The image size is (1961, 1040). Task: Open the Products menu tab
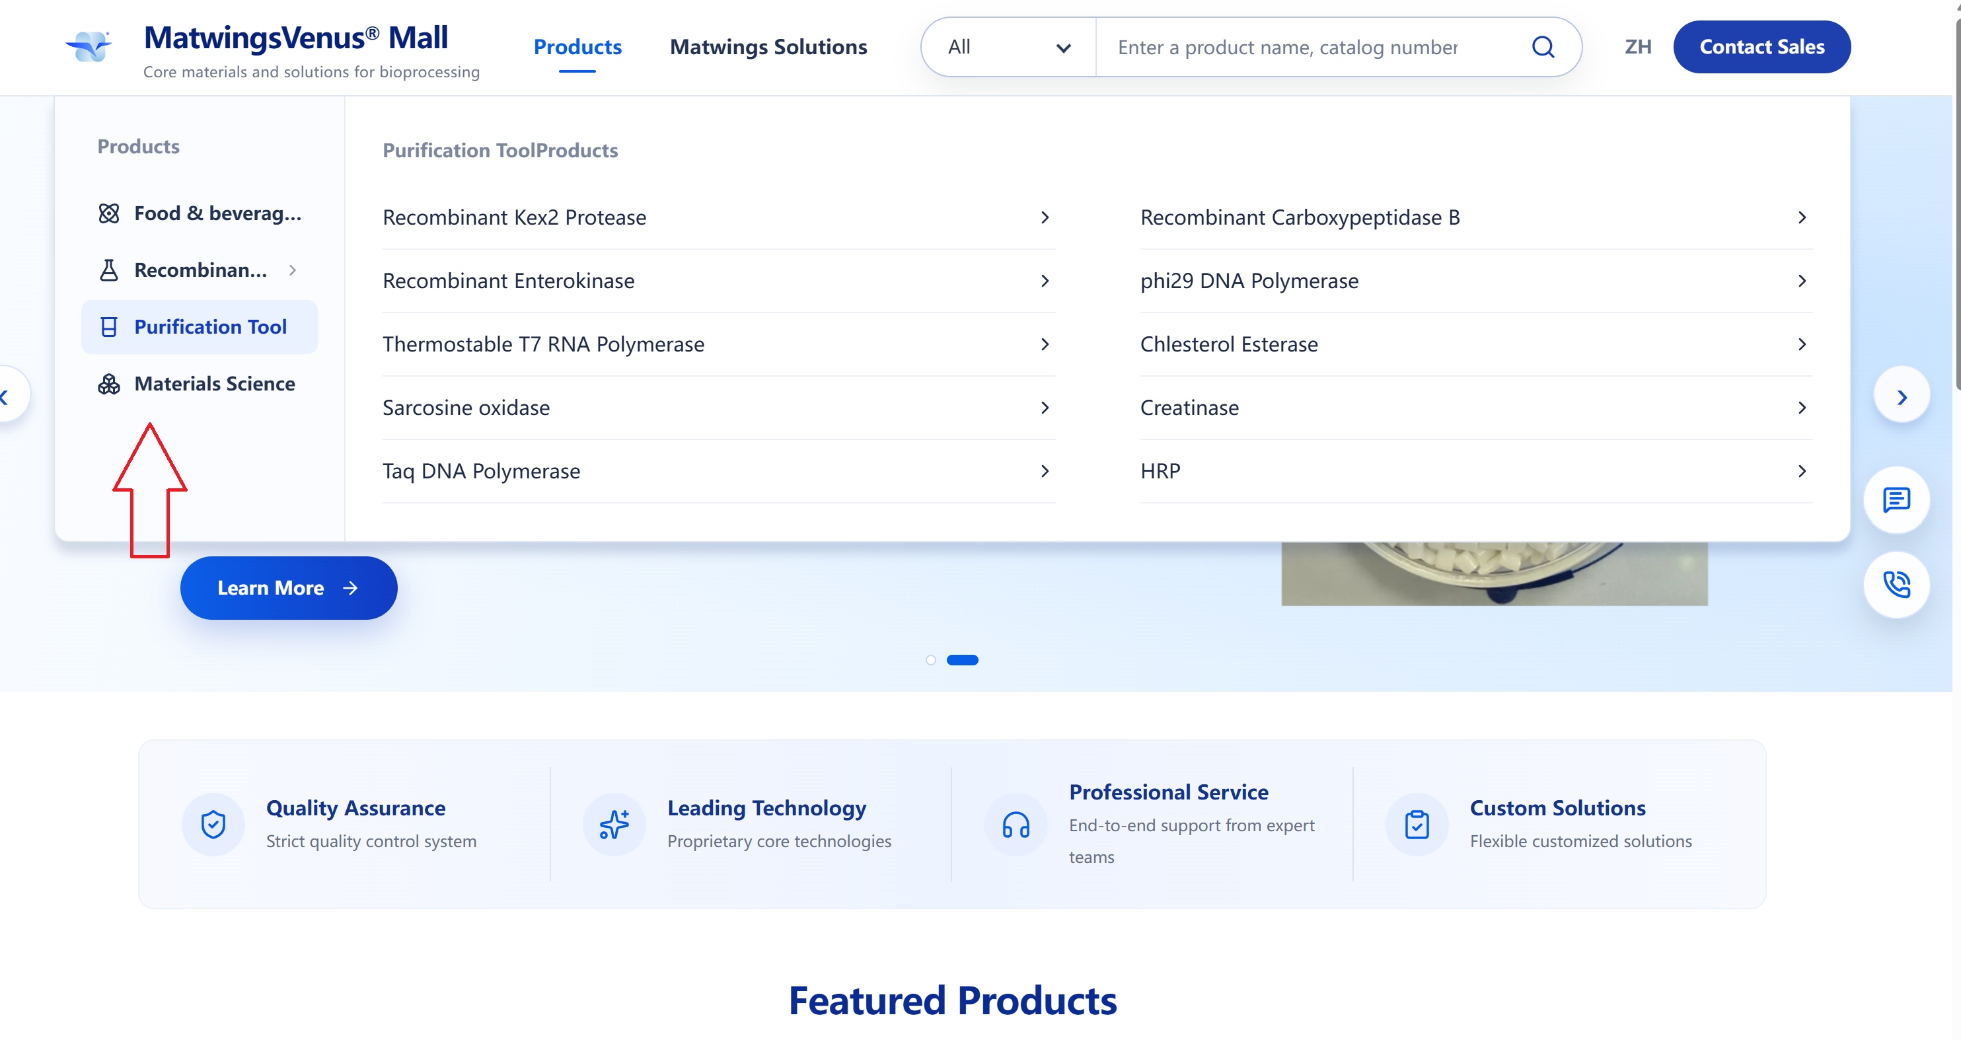577,47
